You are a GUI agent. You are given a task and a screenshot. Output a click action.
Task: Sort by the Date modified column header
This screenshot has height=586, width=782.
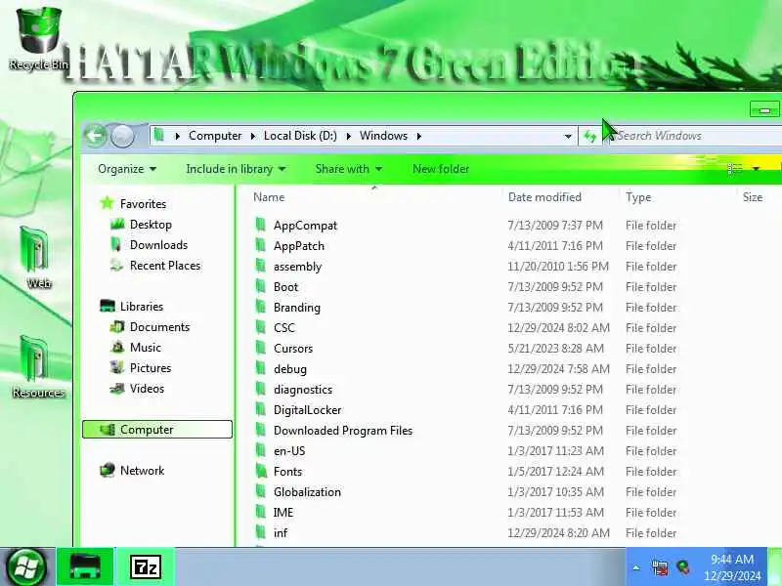tap(544, 197)
